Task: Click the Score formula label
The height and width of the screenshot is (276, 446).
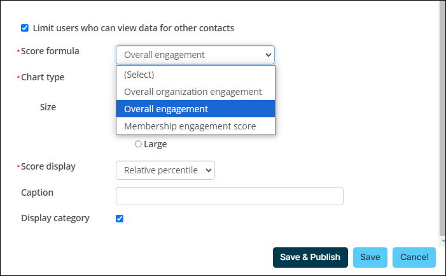Action: pyautogui.click(x=50, y=51)
